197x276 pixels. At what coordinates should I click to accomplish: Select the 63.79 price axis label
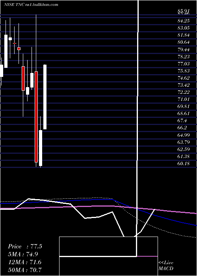pyautogui.click(x=184, y=142)
